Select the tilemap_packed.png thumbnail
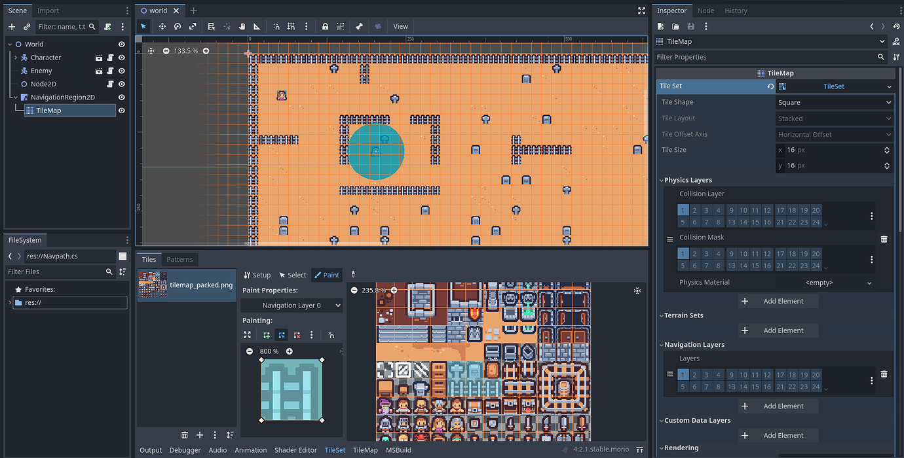Viewport: 904px width, 458px height. pos(153,285)
